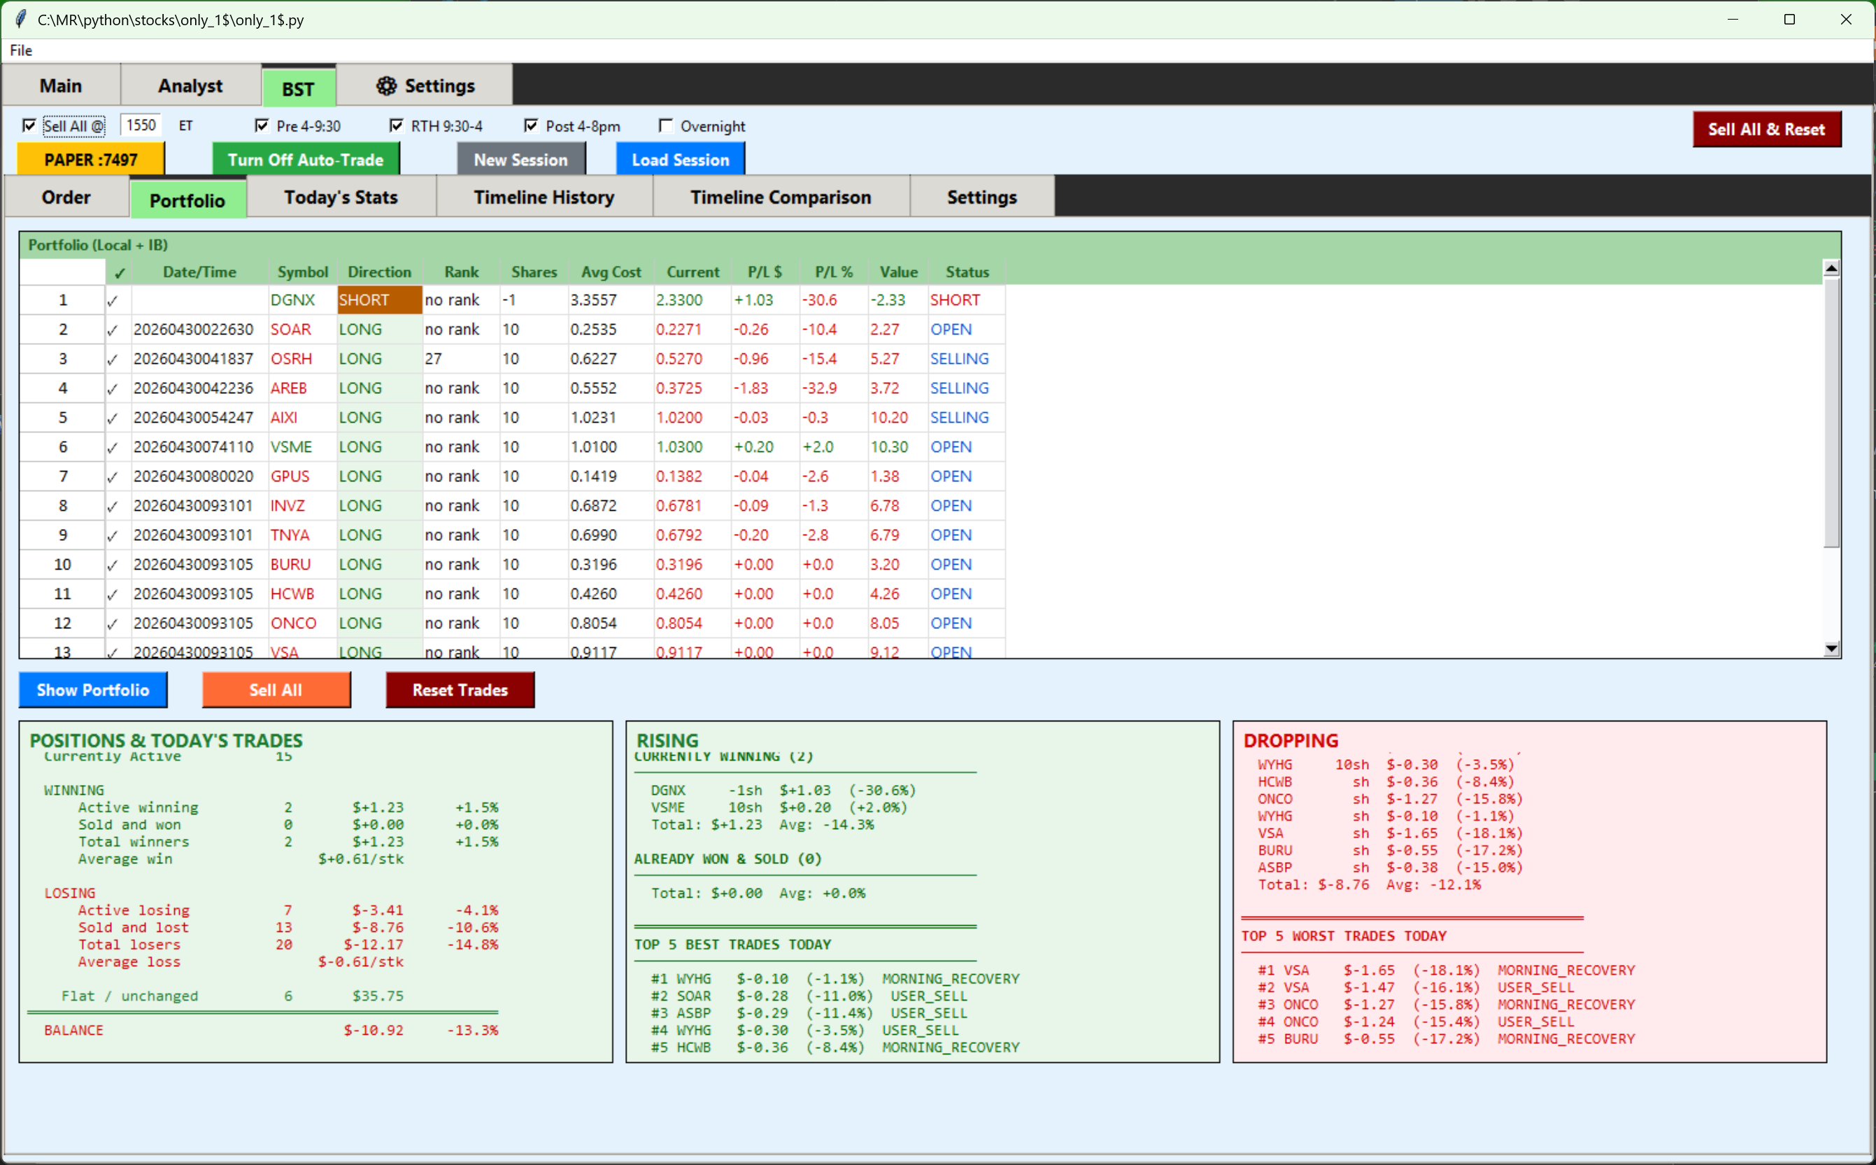The image size is (1876, 1165).
Task: Click the gear icon on Settings tab
Action: (x=386, y=85)
